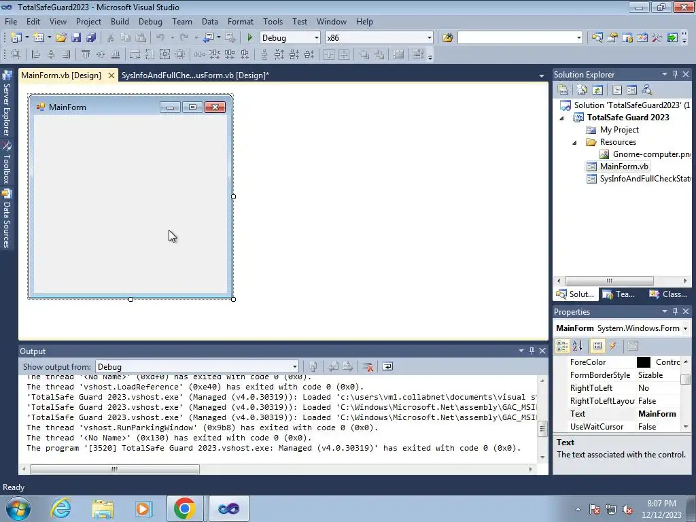Click the Navigate Backward toolbar icon
This screenshot has height=522, width=696.
point(208,38)
